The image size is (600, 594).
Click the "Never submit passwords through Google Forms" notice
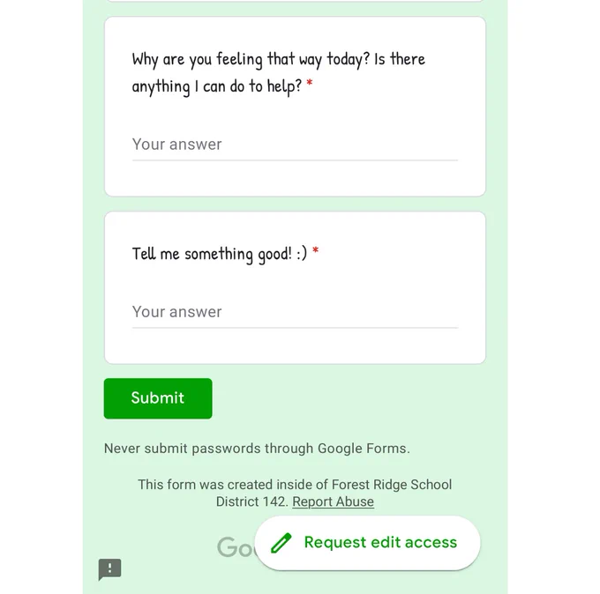(257, 449)
